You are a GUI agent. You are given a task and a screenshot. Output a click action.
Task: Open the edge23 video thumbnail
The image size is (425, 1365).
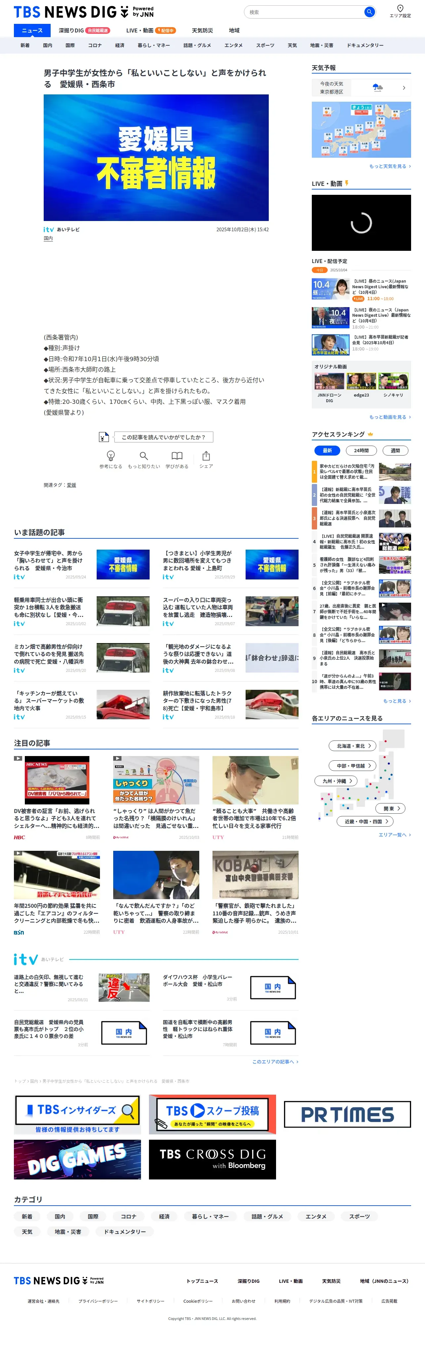[x=361, y=381]
